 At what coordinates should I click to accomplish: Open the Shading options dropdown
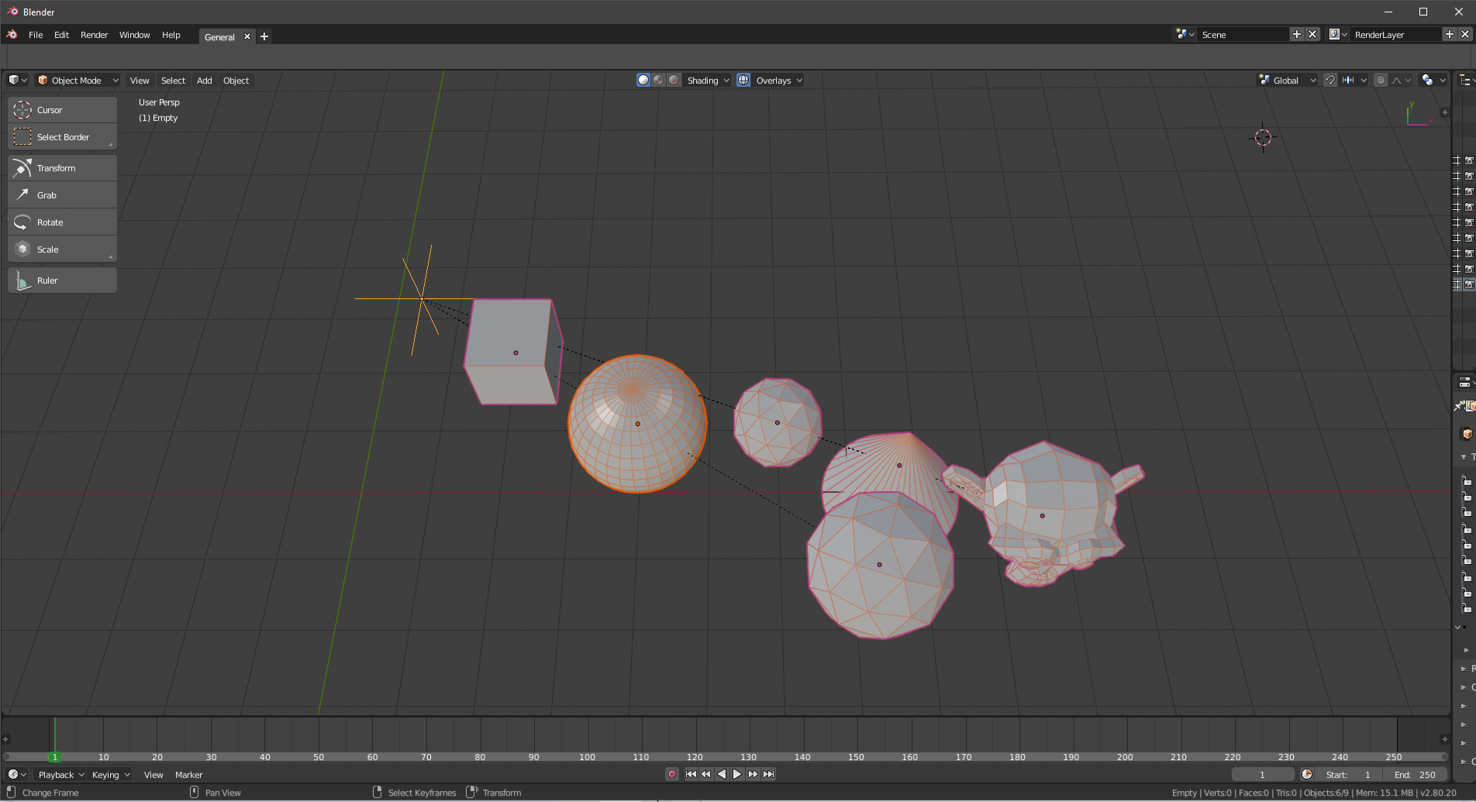coord(708,80)
